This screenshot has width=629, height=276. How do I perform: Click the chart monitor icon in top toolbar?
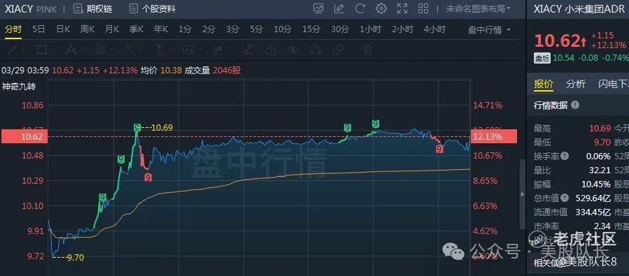[318, 8]
